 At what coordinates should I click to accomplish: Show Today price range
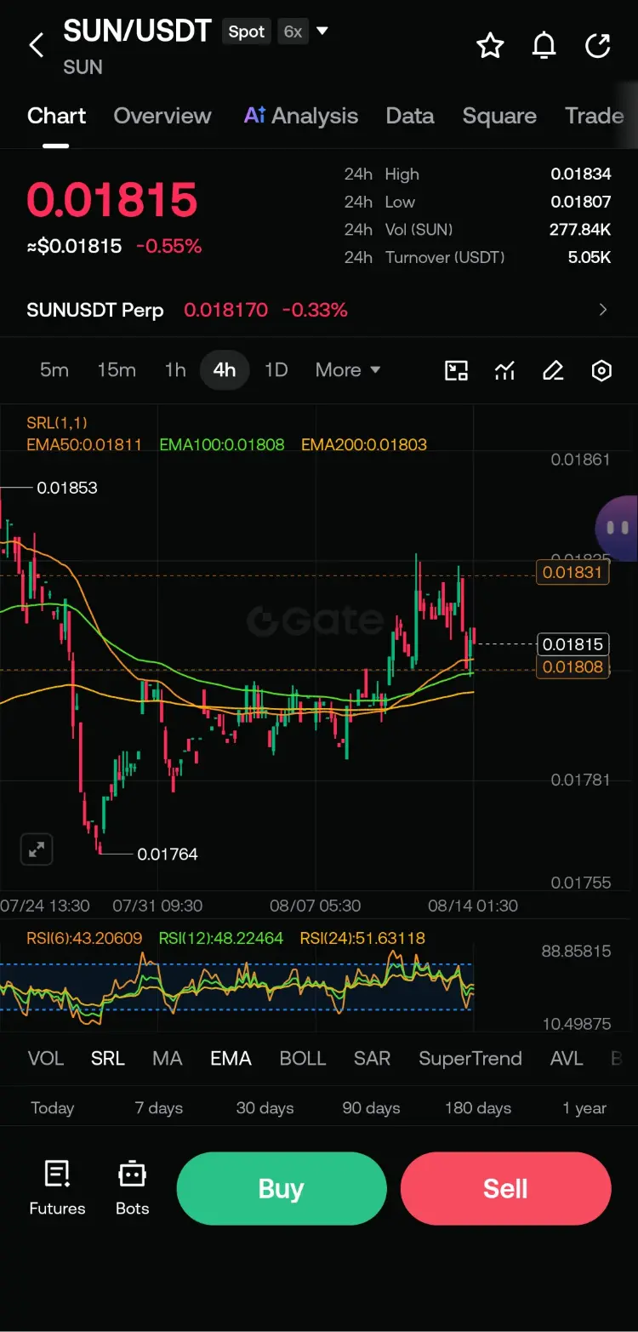click(x=53, y=1107)
